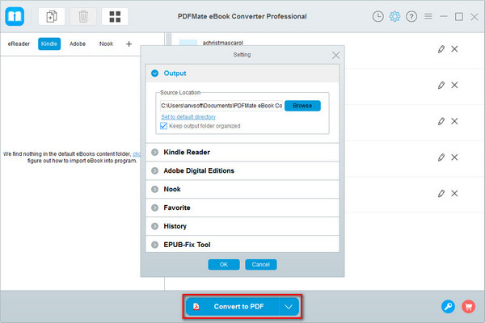Open registration with the blue key icon
The height and width of the screenshot is (323, 485).
point(448,307)
